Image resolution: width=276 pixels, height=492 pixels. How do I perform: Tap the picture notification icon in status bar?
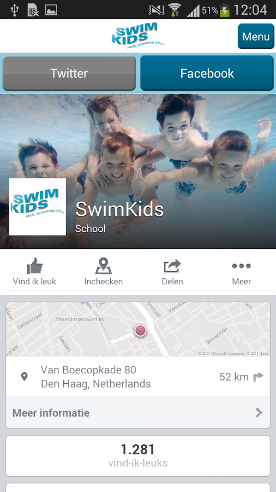point(51,10)
